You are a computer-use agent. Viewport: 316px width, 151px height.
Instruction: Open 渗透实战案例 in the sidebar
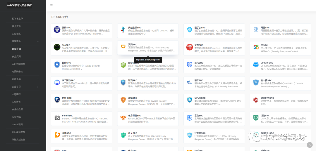18,140
